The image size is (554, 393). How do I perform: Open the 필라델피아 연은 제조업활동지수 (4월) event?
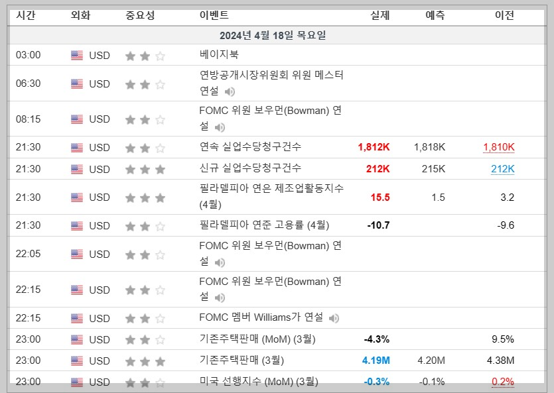click(x=271, y=196)
